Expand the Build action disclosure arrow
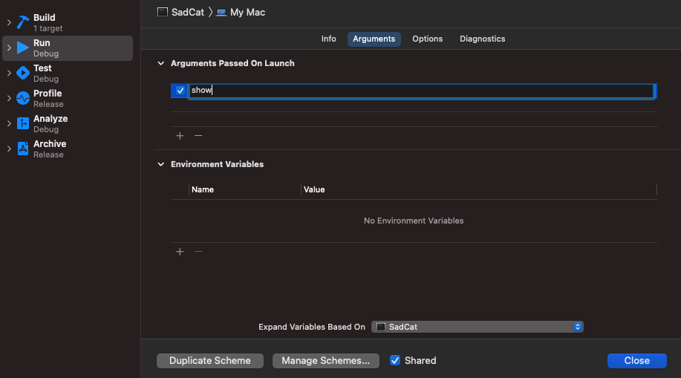Image resolution: width=681 pixels, height=378 pixels. pos(9,23)
